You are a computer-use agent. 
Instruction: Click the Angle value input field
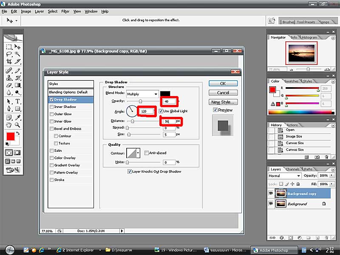tap(147, 111)
